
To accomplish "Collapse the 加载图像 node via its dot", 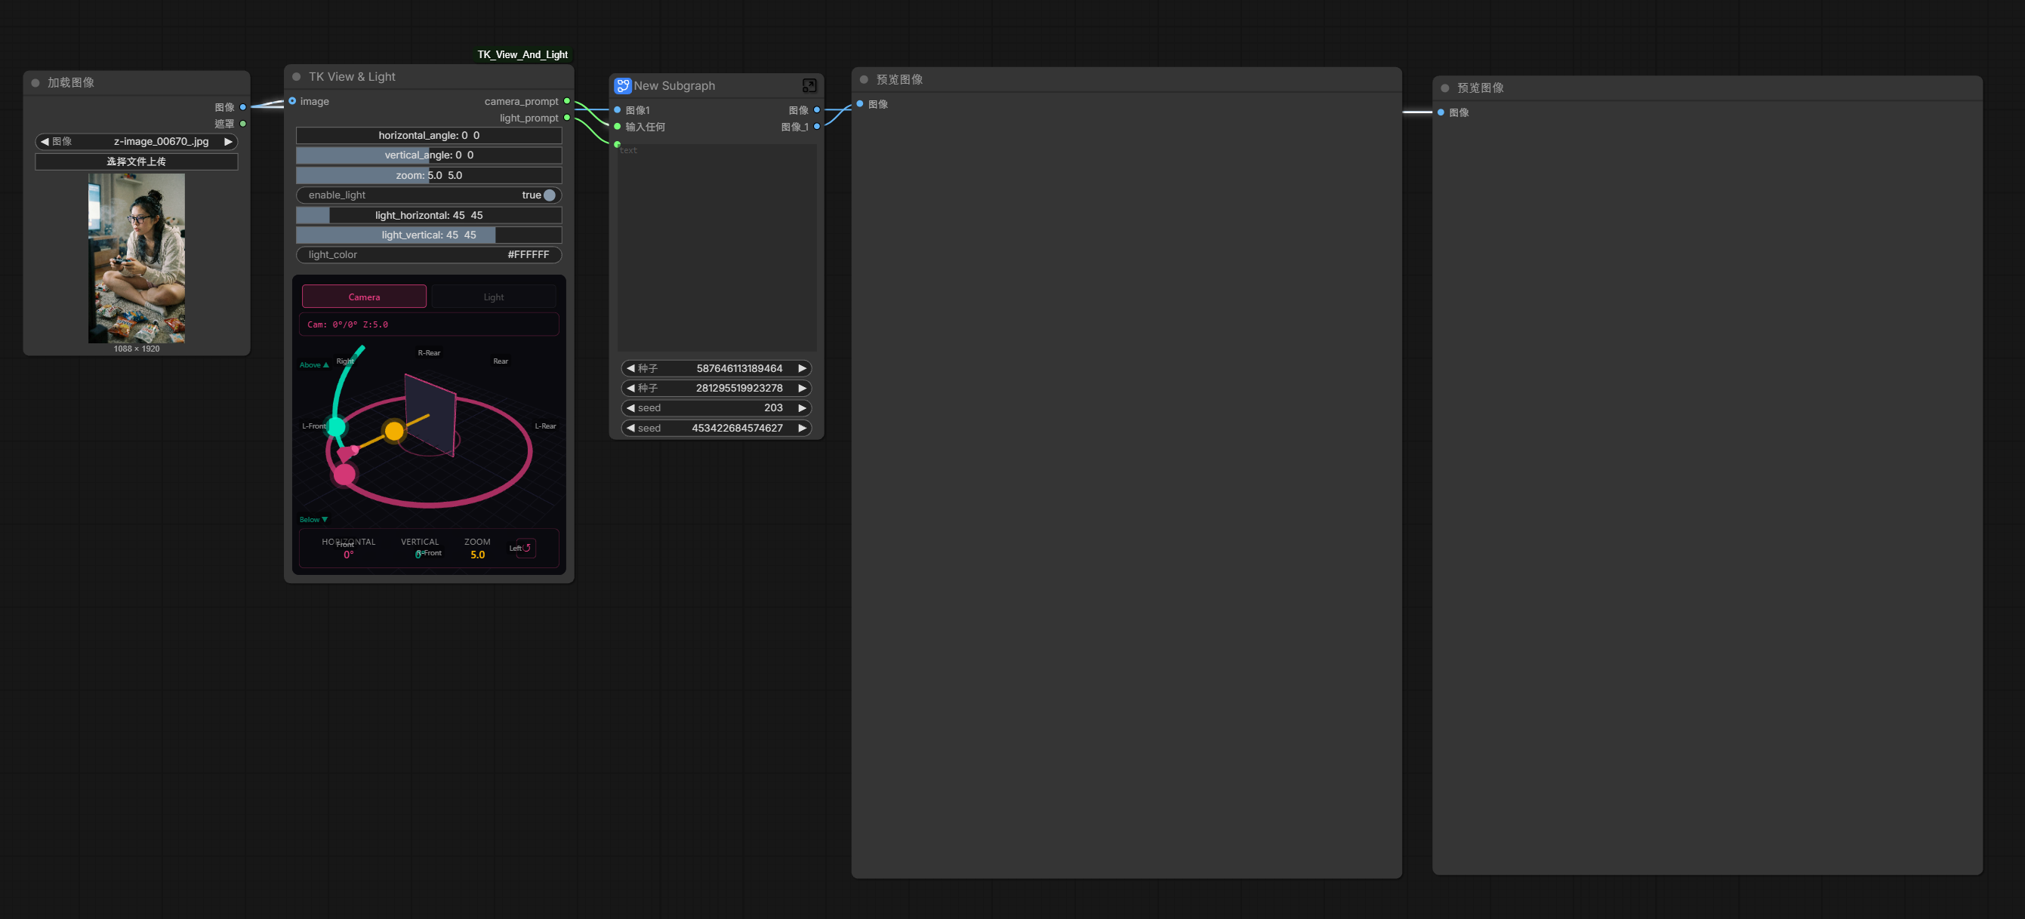I will click(x=35, y=82).
